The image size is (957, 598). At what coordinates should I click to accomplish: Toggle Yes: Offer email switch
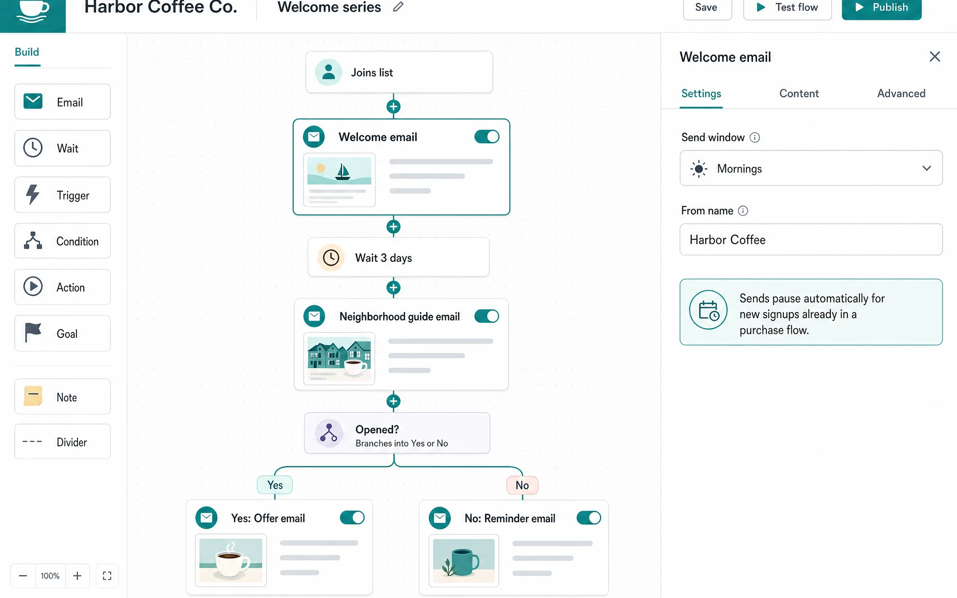tap(352, 518)
